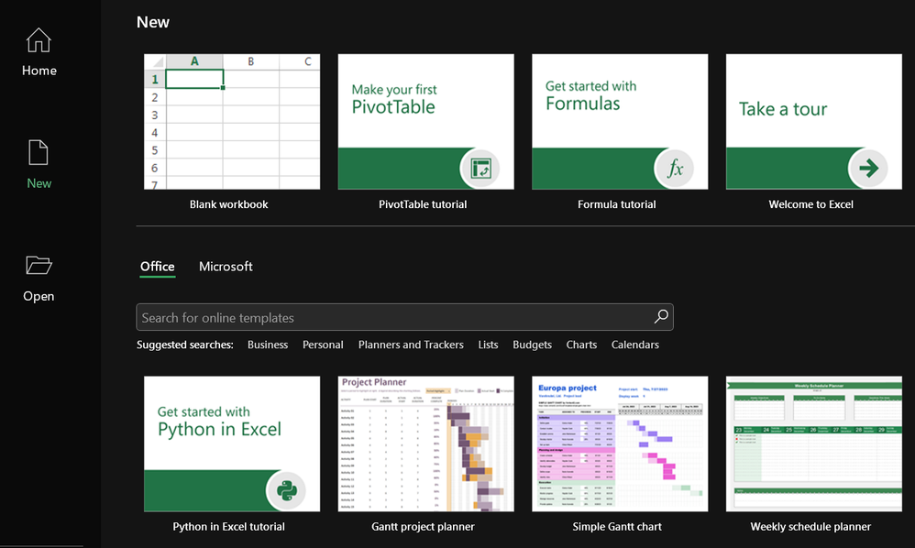Switch to the Microsoft tab
915x548 pixels.
226,267
